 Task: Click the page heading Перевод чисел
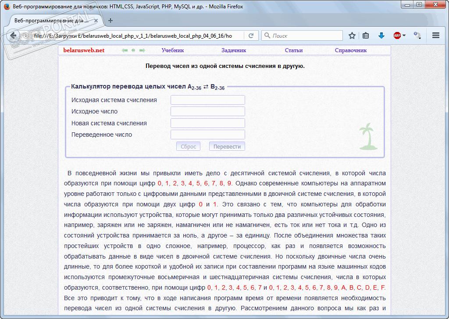(225, 66)
